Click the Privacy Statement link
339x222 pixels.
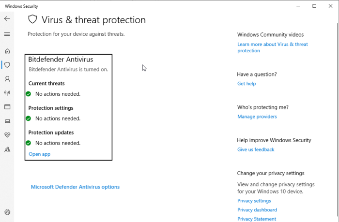(x=257, y=219)
